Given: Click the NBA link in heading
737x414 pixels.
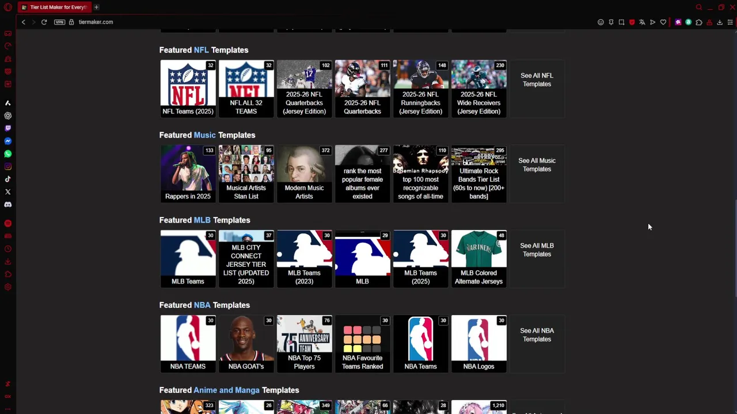Looking at the screenshot, I should click(x=202, y=305).
